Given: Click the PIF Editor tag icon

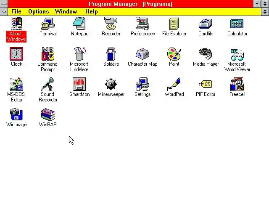Looking at the screenshot, I should click(206, 84).
